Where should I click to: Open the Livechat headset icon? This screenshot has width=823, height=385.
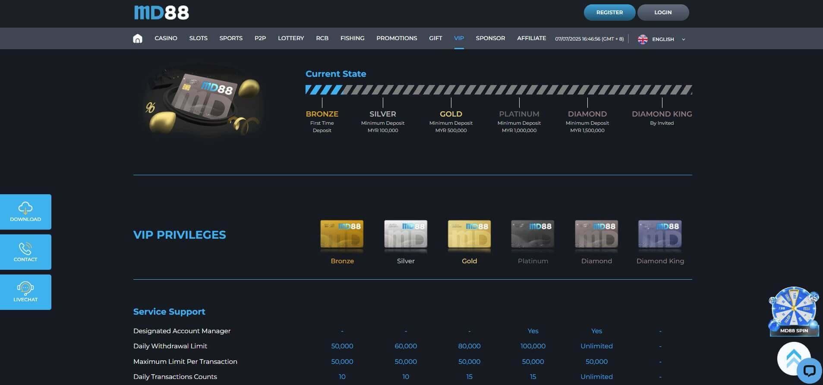[x=25, y=288]
